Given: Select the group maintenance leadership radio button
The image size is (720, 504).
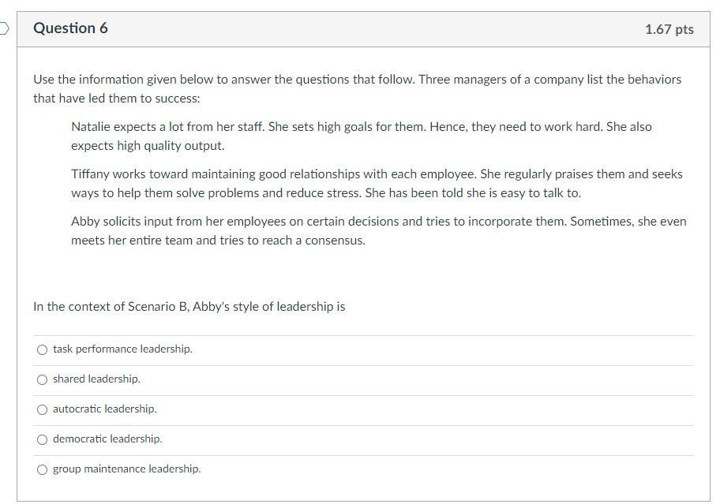Looking at the screenshot, I should pyautogui.click(x=43, y=469).
